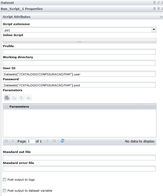163x196 pixels.
Task: Click the edit pencil icon in Dataset header
Action: tap(159, 2)
